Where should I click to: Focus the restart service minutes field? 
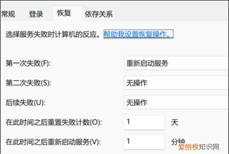click(x=144, y=142)
